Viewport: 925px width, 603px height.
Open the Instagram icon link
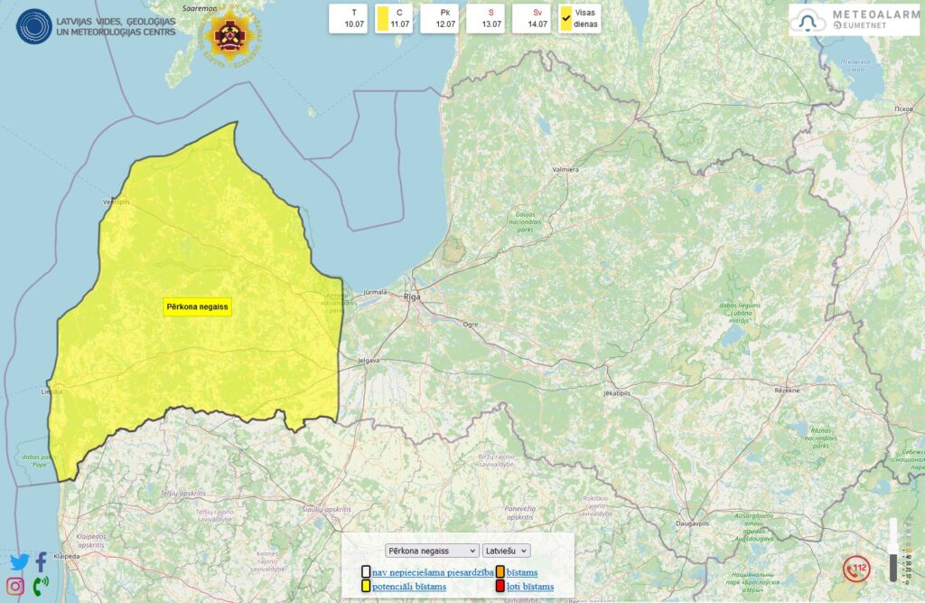(16, 586)
